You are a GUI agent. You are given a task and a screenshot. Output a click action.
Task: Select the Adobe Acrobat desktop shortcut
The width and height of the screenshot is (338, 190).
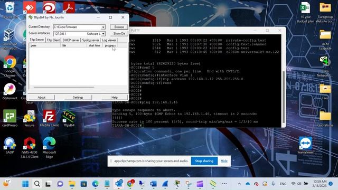(x=69, y=7)
